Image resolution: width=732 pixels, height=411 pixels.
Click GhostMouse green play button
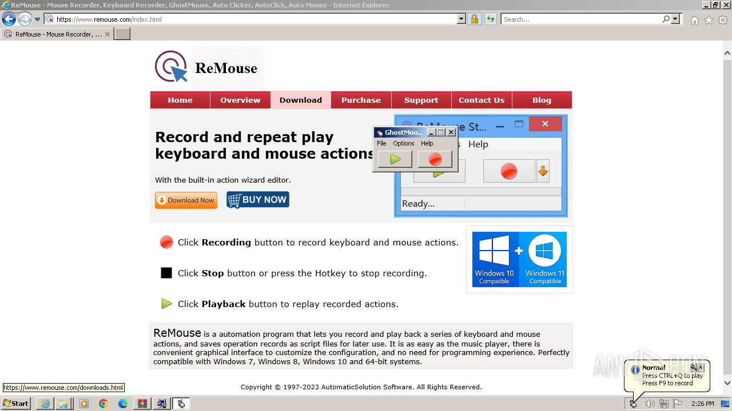(x=395, y=159)
